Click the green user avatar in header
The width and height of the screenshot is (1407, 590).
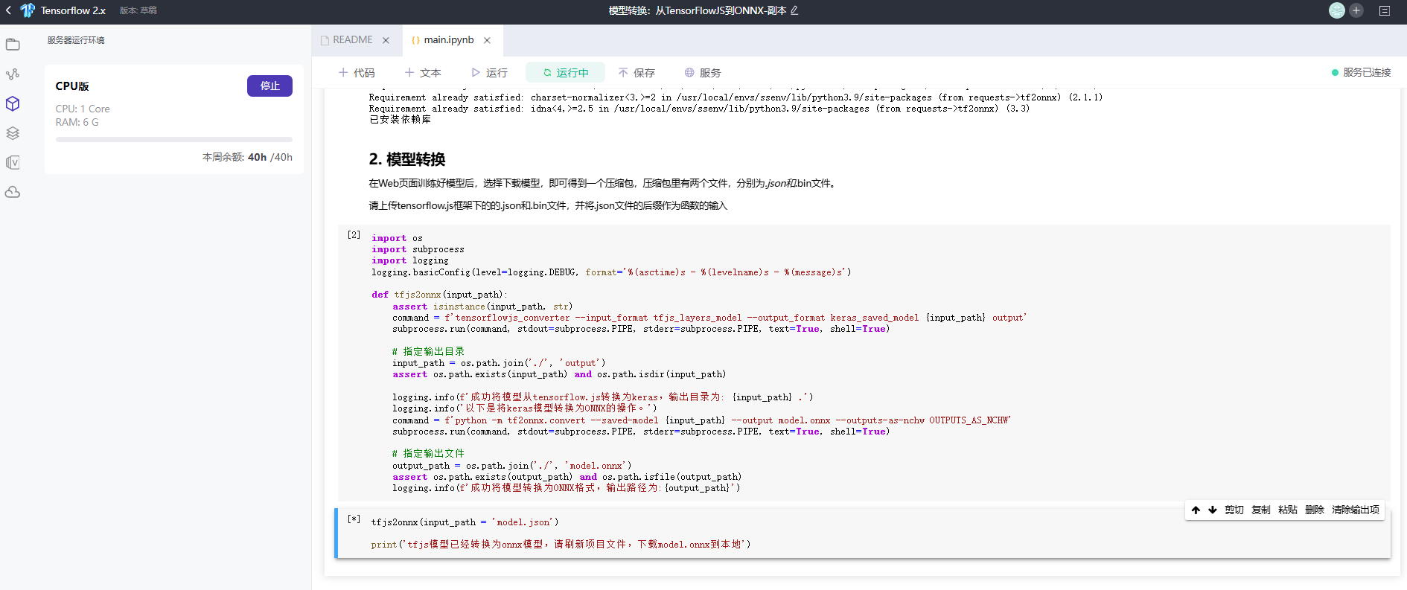pyautogui.click(x=1337, y=10)
